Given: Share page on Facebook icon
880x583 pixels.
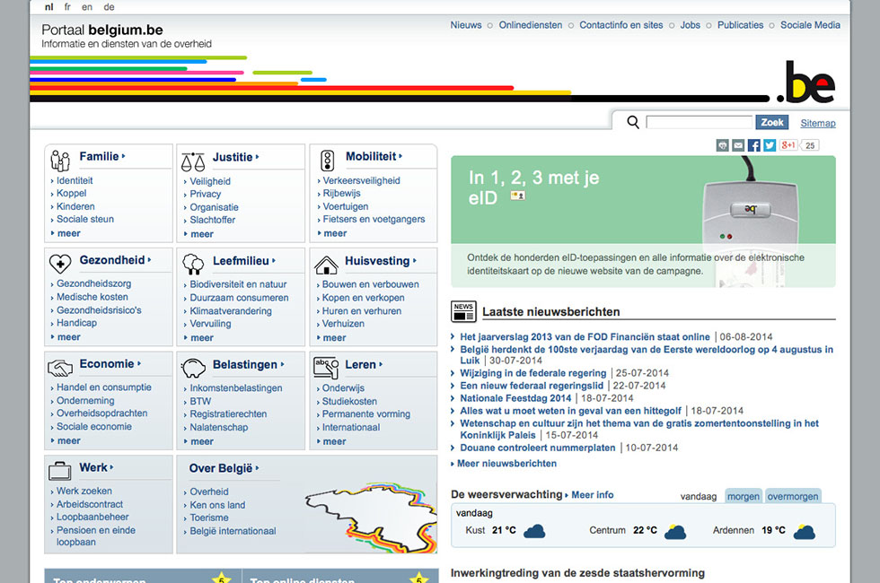Looking at the screenshot, I should (x=753, y=145).
